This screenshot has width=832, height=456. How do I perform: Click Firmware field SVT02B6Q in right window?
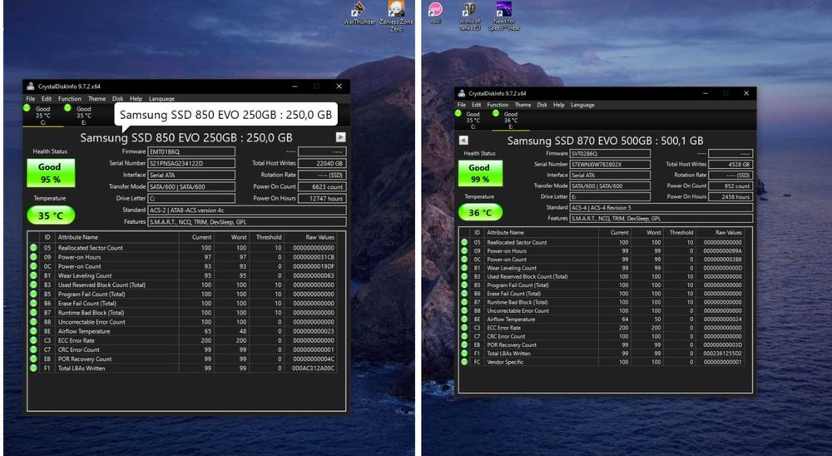pyautogui.click(x=610, y=153)
